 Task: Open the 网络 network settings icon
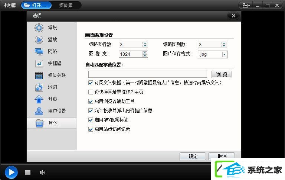39,52
